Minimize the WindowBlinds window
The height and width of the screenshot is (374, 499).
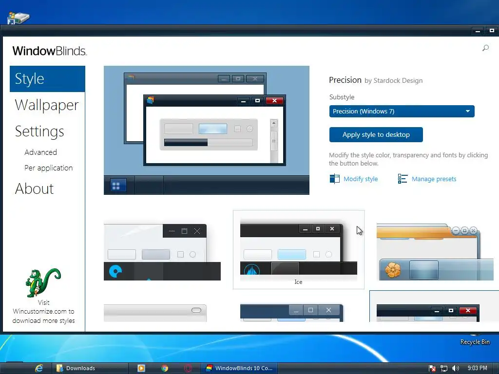(478, 31)
